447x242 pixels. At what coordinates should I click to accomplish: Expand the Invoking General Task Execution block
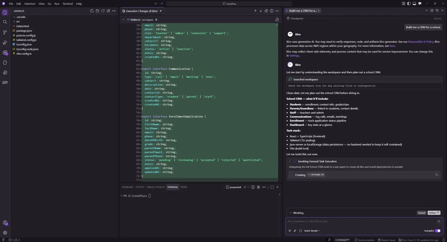click(x=290, y=161)
